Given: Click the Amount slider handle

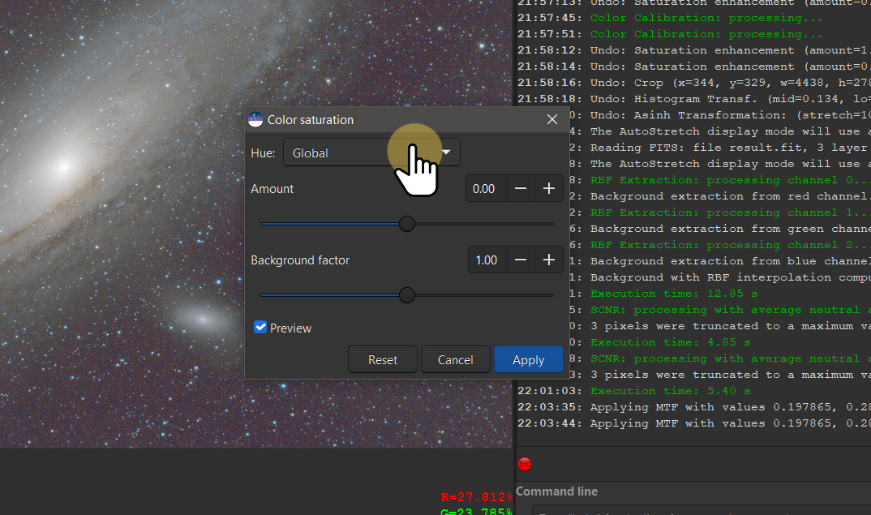Looking at the screenshot, I should (407, 224).
